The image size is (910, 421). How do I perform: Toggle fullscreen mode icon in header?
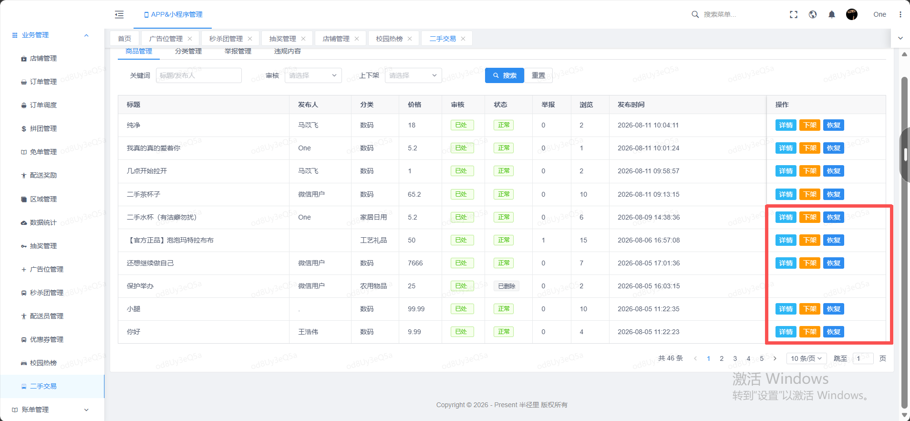point(794,14)
